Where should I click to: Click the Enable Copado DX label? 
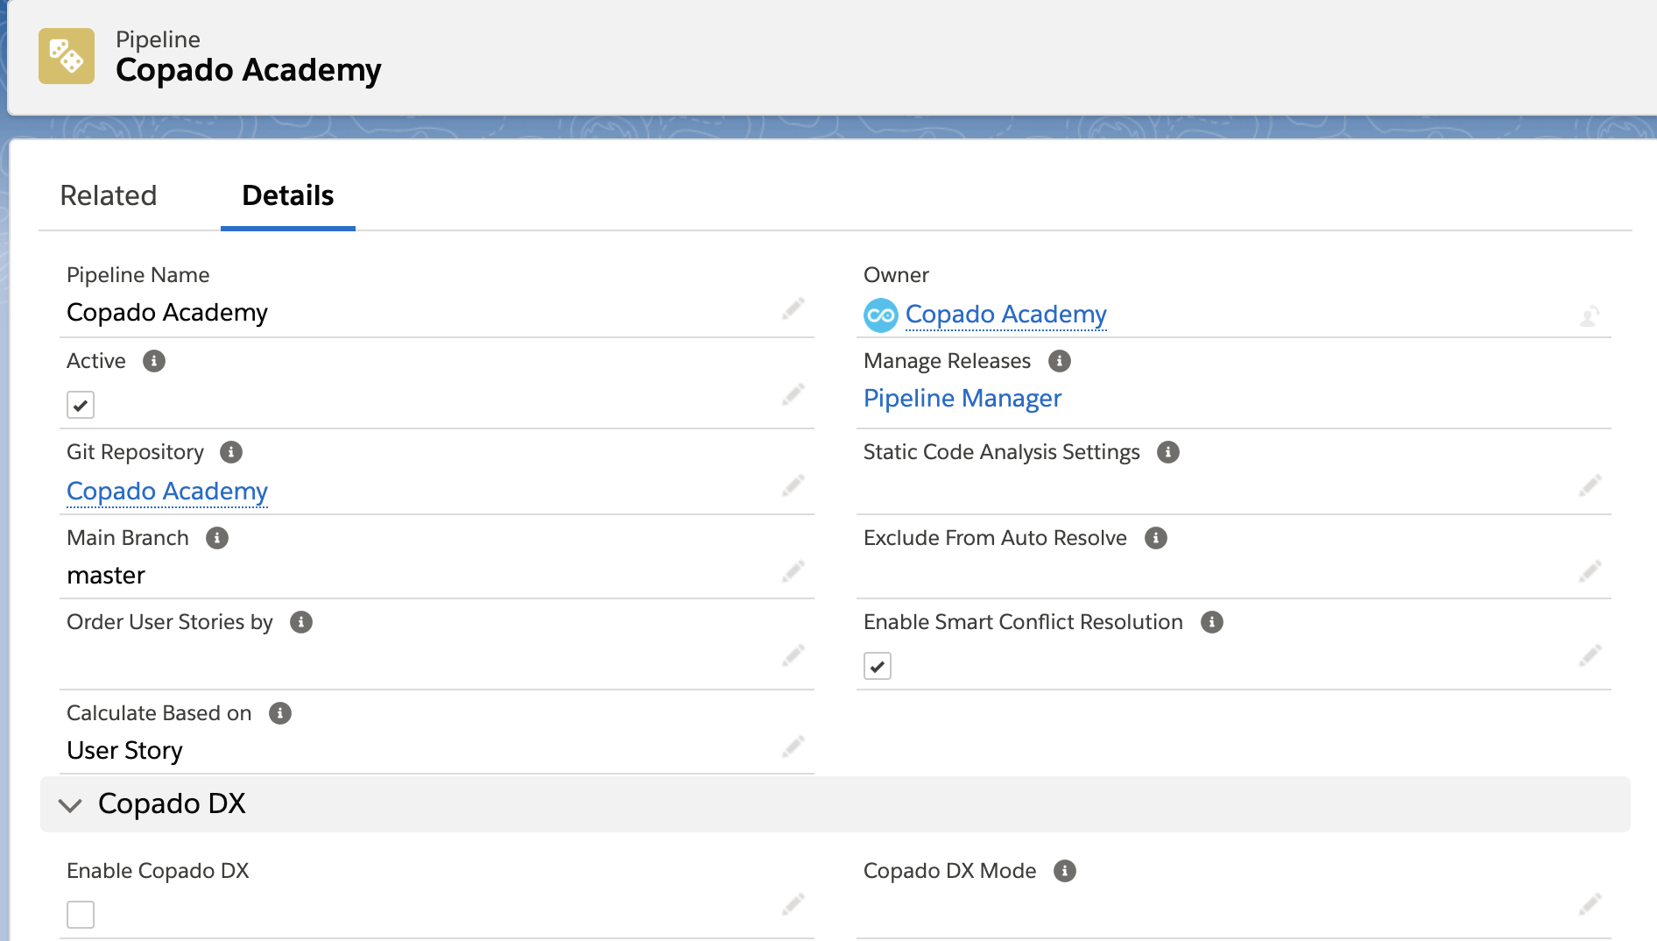158,871
